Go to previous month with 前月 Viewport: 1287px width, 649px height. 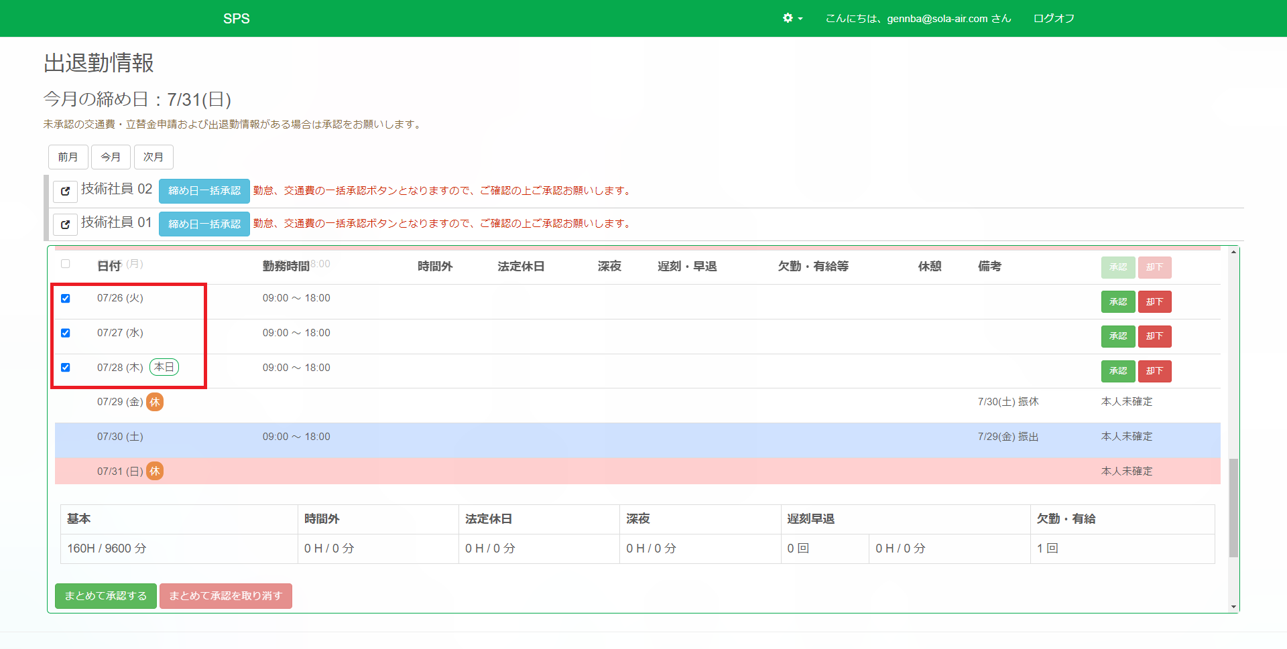pyautogui.click(x=68, y=157)
